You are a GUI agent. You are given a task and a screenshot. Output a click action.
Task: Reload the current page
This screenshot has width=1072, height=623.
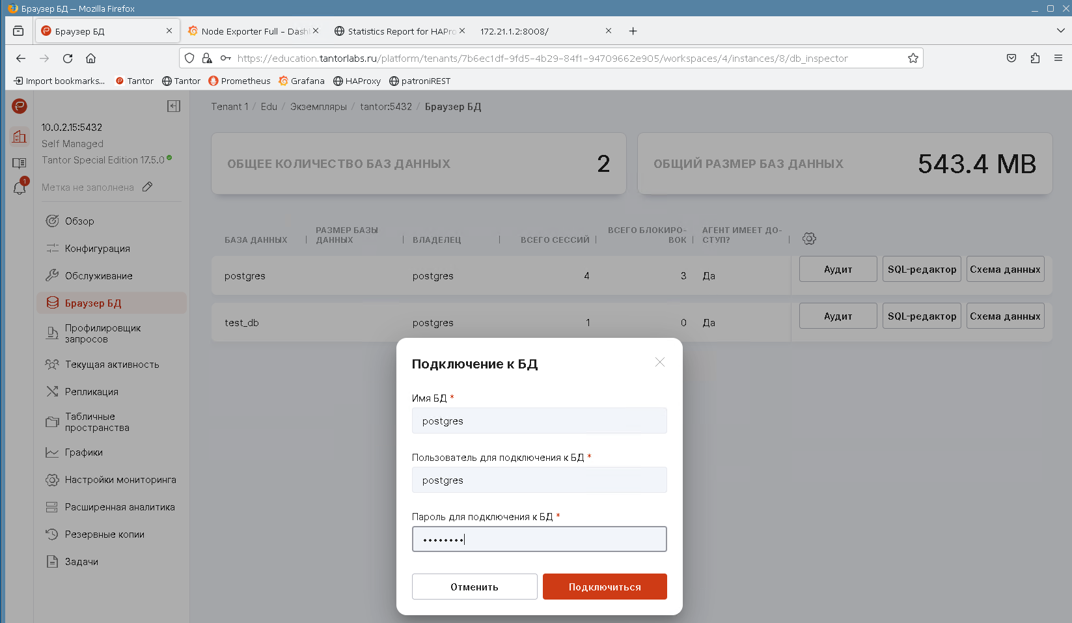click(68, 59)
